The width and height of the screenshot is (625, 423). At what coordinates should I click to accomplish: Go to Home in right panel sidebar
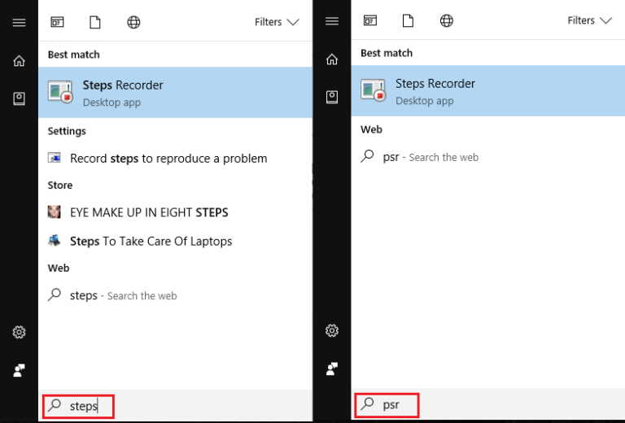coord(332,59)
